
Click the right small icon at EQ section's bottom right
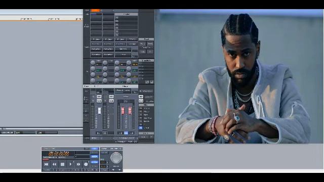pyautogui.click(x=152, y=82)
